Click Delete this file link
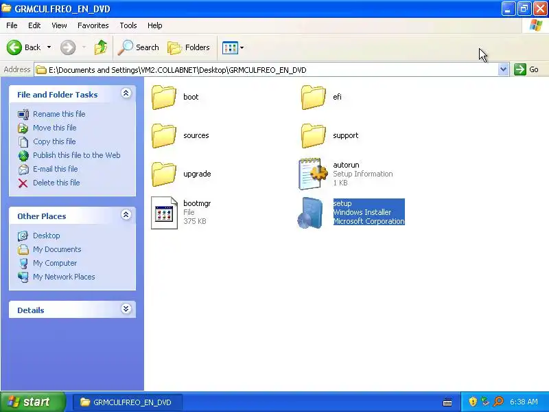Image resolution: width=549 pixels, height=412 pixels. (56, 183)
